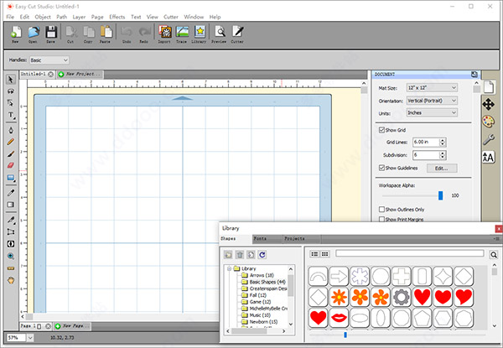The image size is (503, 348).
Task: Open the Text AA panel icon
Action: coord(489,157)
